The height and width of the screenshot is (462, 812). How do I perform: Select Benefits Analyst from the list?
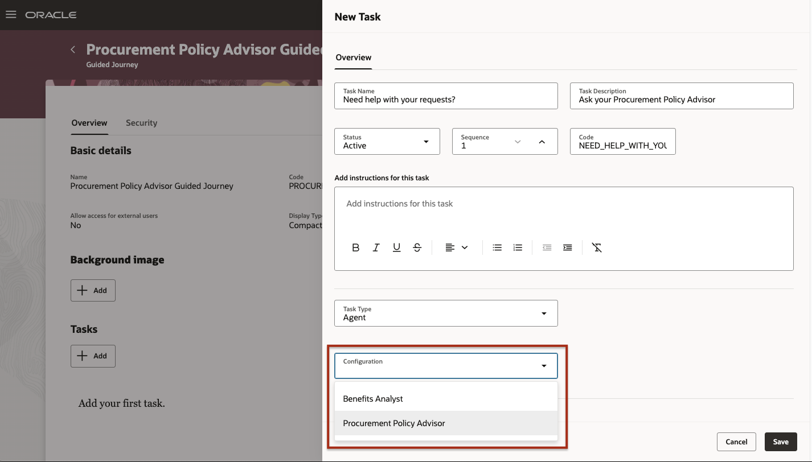[x=446, y=399]
